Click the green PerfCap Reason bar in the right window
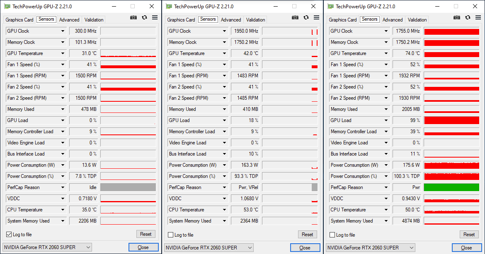485x254 pixels. click(x=451, y=187)
